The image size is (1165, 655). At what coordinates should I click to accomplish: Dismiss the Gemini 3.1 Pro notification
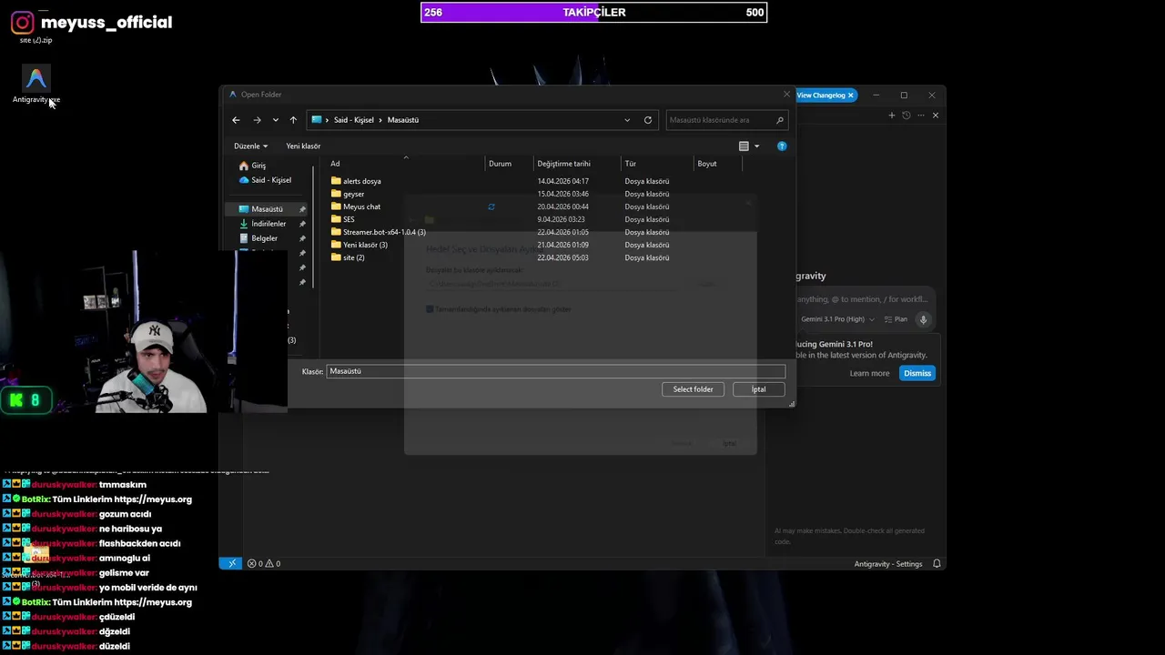pos(917,373)
